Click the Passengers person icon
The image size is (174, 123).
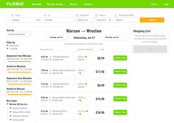pyautogui.click(x=116, y=15)
